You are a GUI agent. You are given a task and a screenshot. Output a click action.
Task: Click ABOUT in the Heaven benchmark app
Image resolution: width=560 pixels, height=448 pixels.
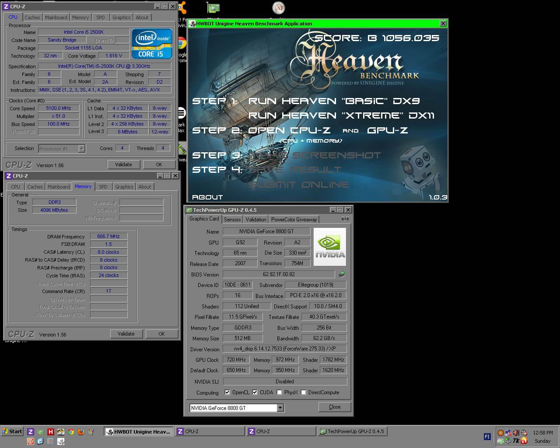coord(207,197)
